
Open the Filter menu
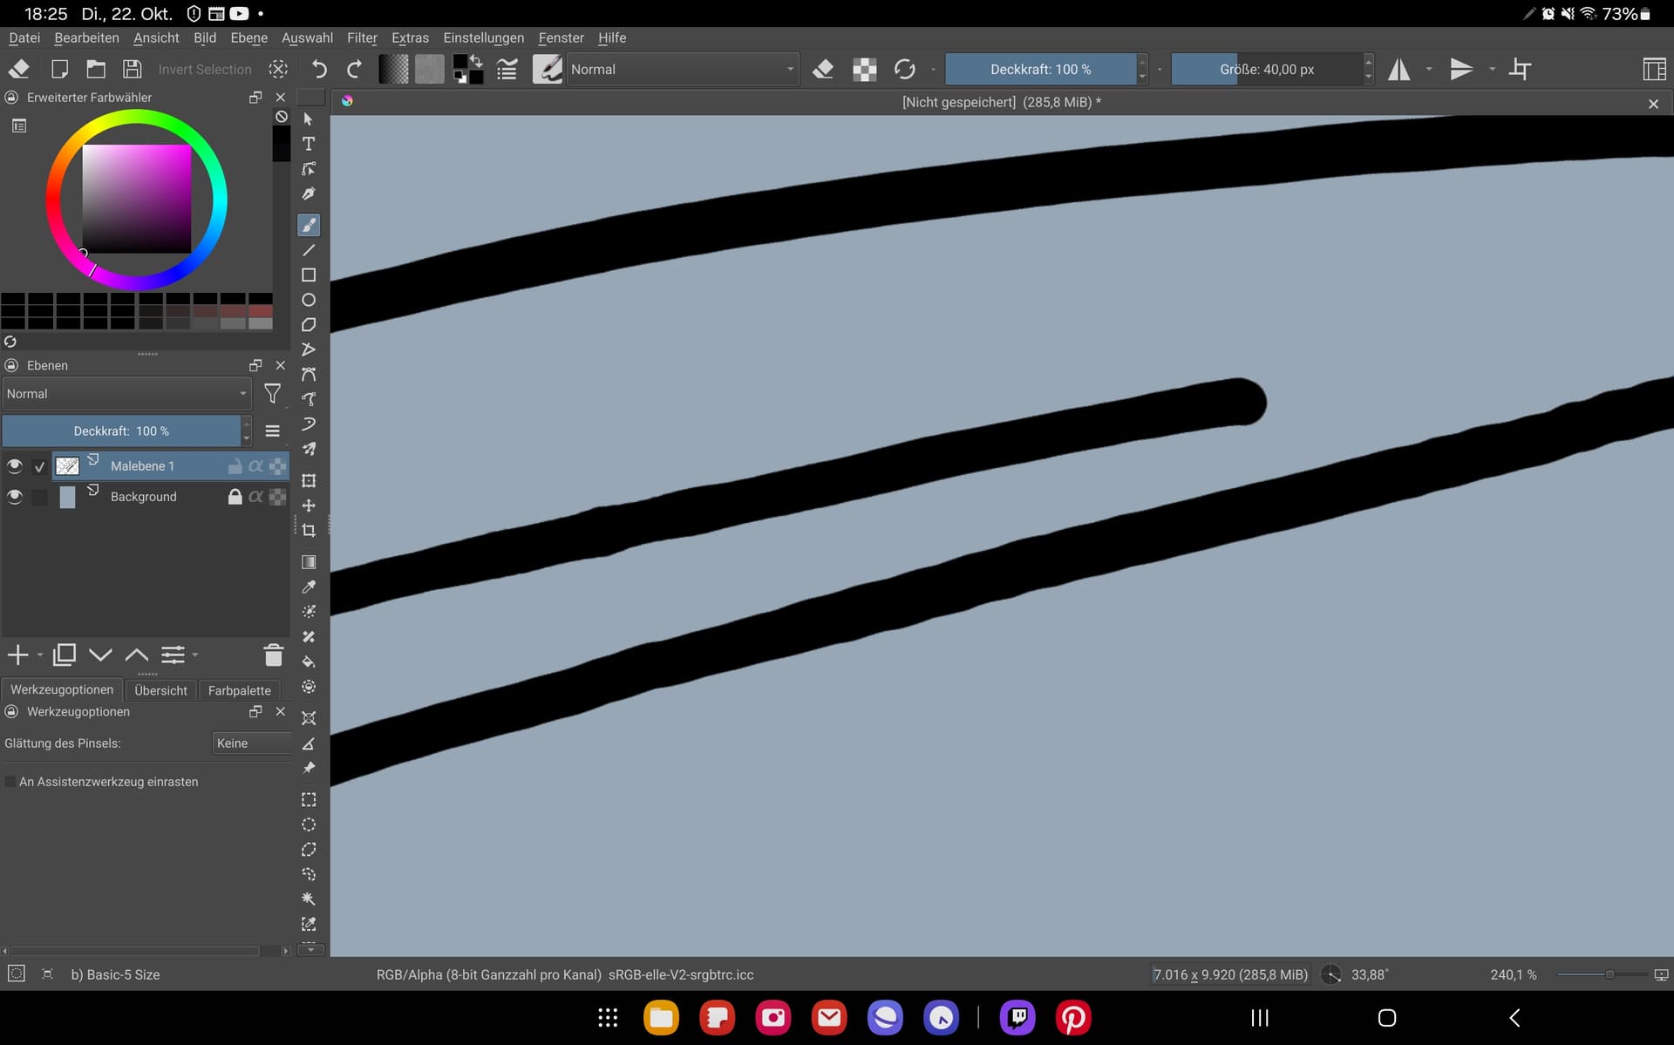(361, 37)
